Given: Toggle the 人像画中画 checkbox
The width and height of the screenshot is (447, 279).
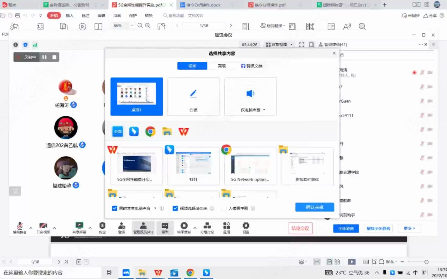Looking at the screenshot, I should [x=224, y=208].
